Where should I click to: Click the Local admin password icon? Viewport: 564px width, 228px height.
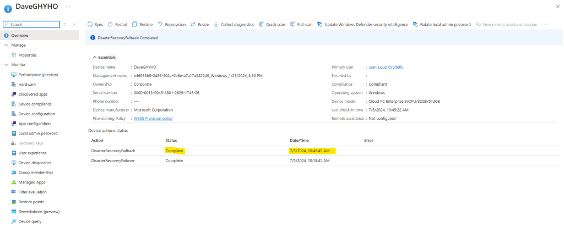(14, 133)
